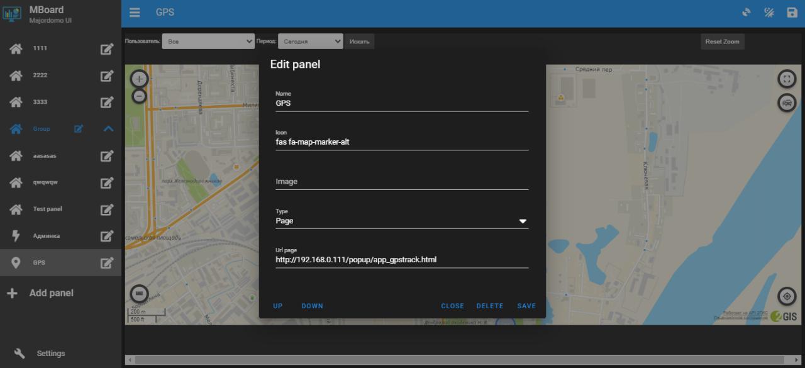Image resolution: width=805 pixels, height=368 pixels.
Task: Edit the 3333 panel using its pencil icon
Action: point(107,103)
